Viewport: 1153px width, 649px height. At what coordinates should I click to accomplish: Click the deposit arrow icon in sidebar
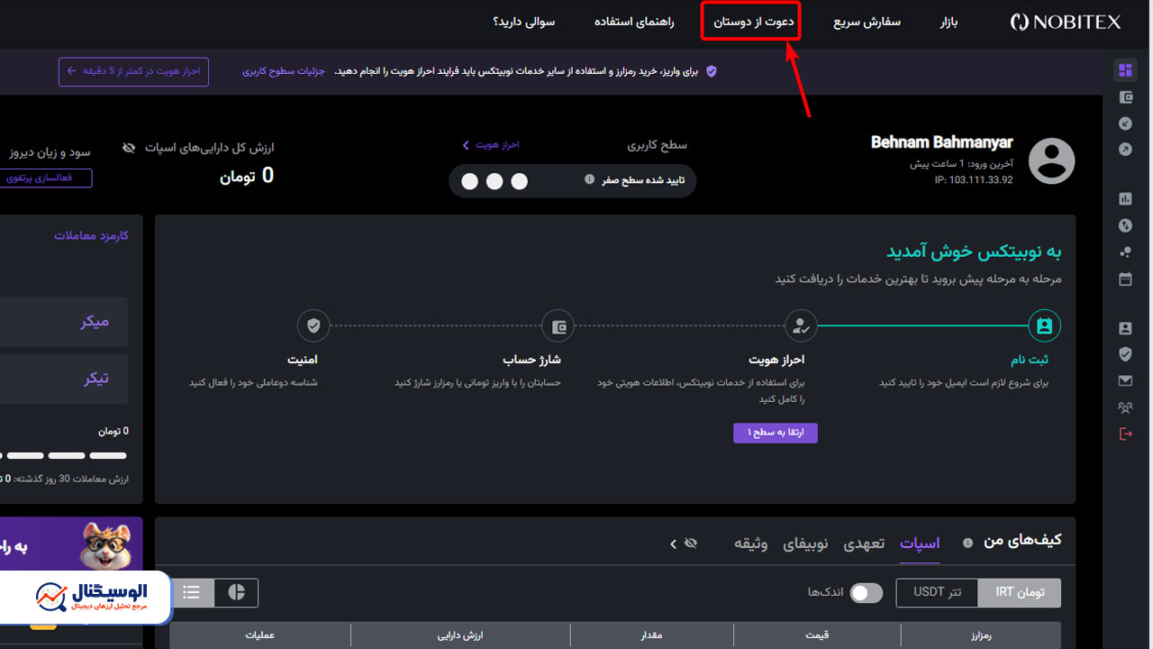point(1125,123)
